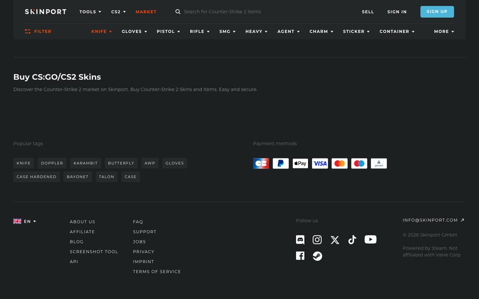Open Skinport's Discord page
This screenshot has width=479, height=299.
(x=300, y=240)
